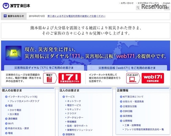171x136 pixels.
Task: Open the サービス link under 法人のお客さま
Action: 70,97
